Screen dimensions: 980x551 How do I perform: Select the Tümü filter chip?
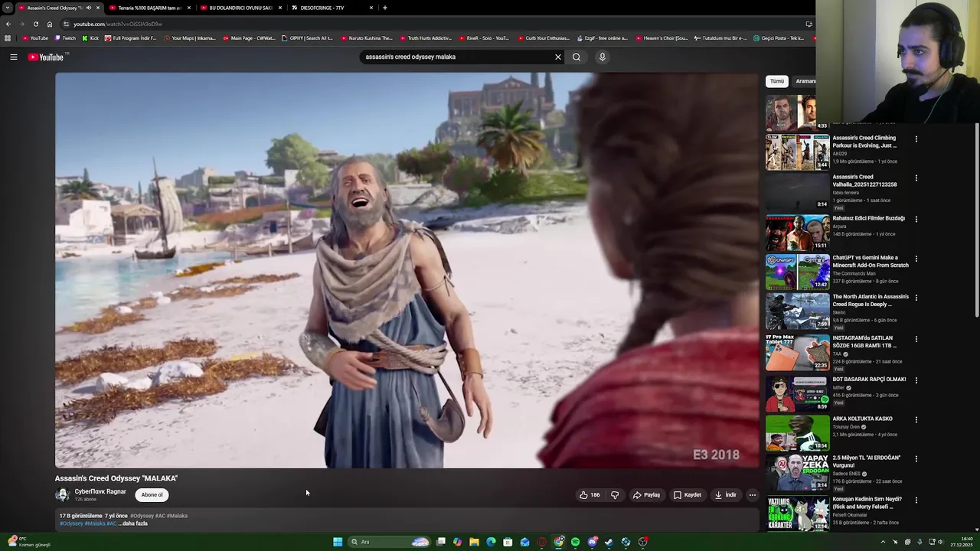(777, 81)
